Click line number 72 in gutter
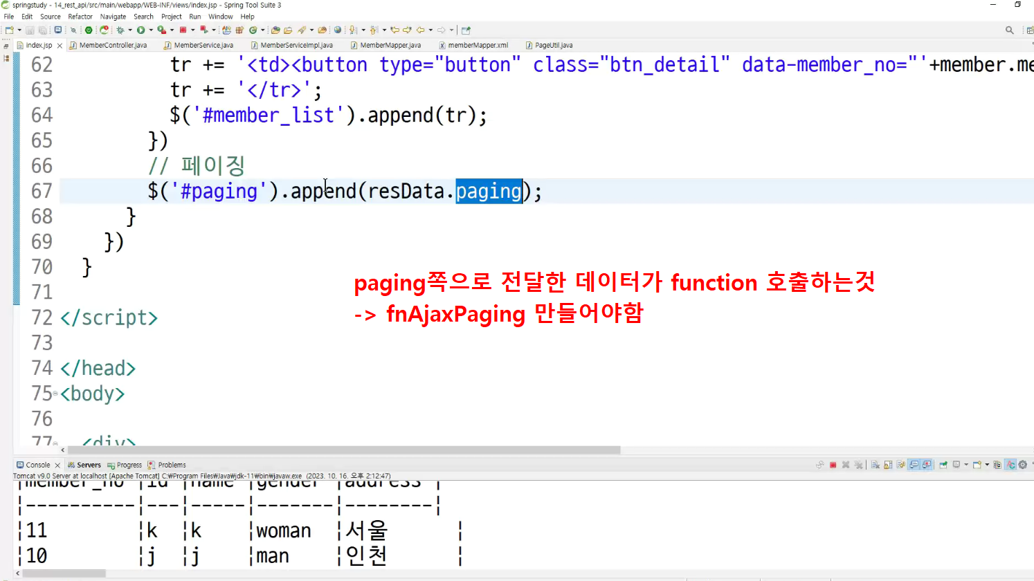Image resolution: width=1034 pixels, height=581 pixels. pyautogui.click(x=42, y=317)
